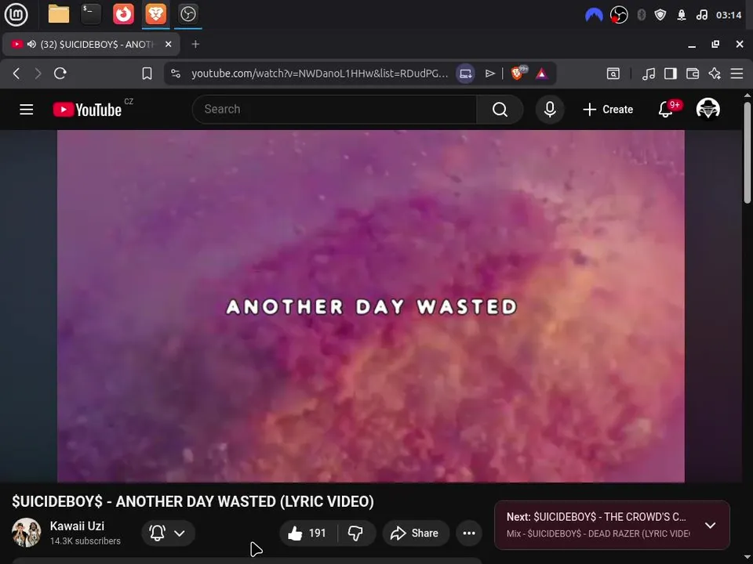Open the tab search toolbar icon
Viewport: 753px width, 564px height.
click(613, 74)
